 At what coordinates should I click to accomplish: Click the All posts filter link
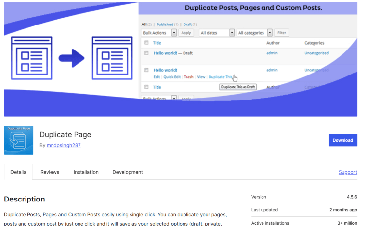pos(144,25)
